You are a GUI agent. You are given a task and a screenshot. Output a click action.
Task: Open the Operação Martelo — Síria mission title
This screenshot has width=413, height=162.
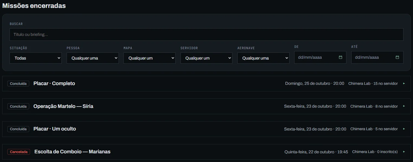coord(63,106)
